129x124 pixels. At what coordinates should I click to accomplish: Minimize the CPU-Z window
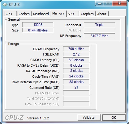tap(100, 3)
